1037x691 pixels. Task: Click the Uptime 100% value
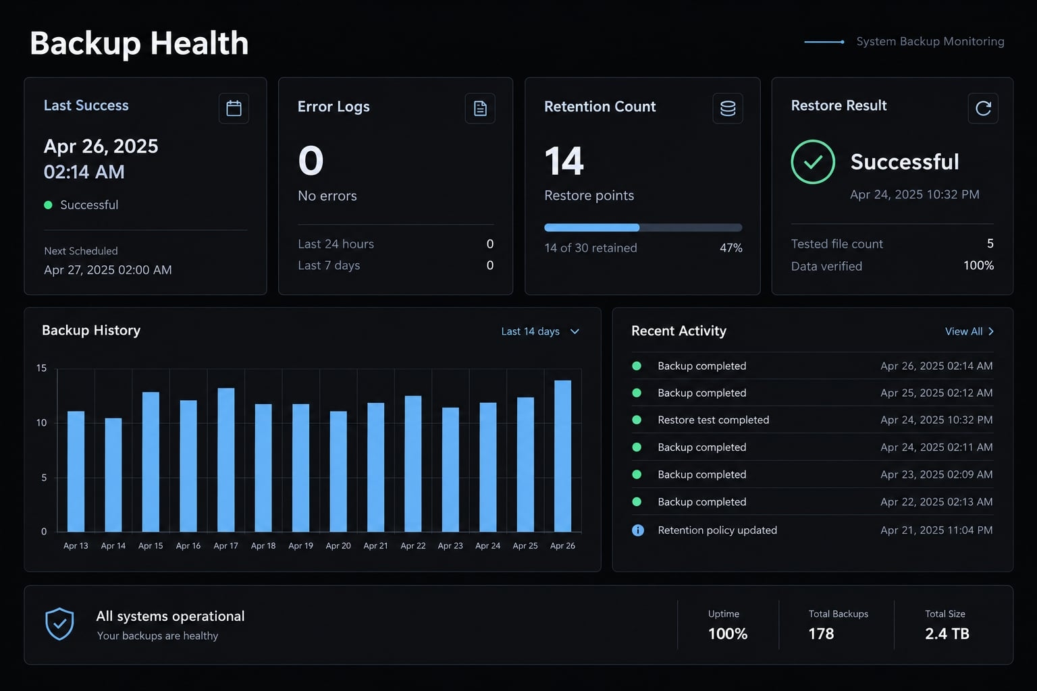click(728, 634)
